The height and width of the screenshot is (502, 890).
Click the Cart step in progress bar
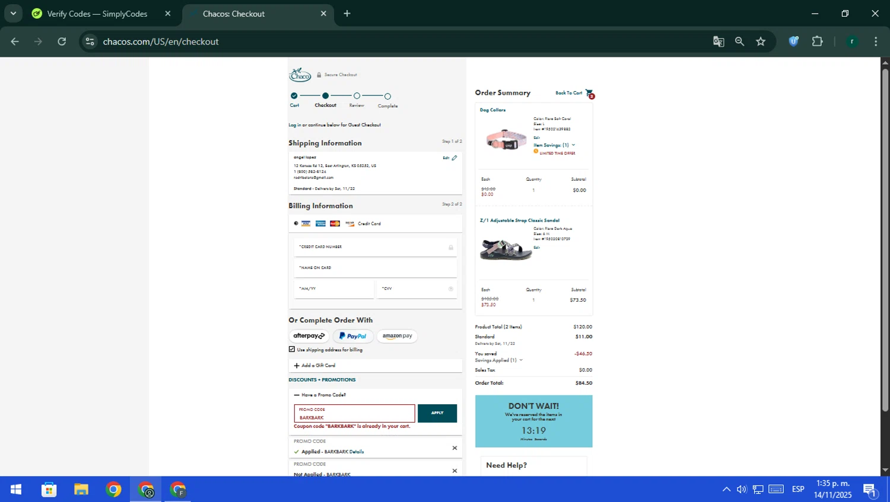coord(294,100)
